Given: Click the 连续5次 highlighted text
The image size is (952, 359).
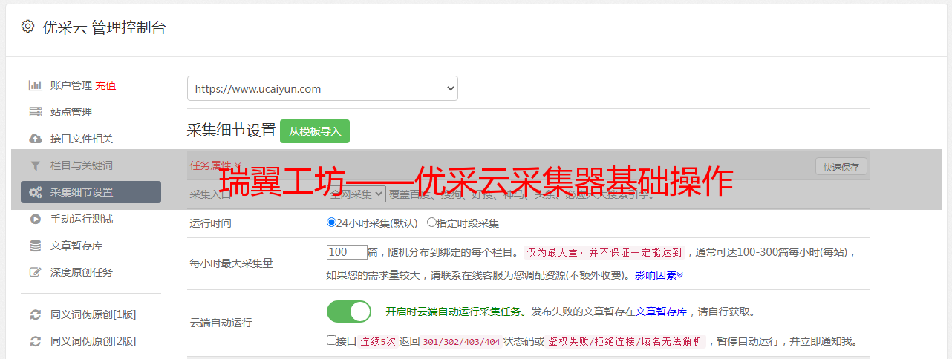Looking at the screenshot, I should click(x=377, y=342).
